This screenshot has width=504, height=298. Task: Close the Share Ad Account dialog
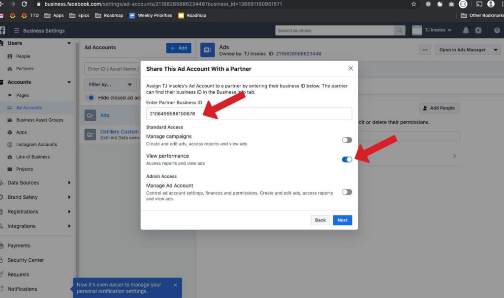(x=350, y=68)
